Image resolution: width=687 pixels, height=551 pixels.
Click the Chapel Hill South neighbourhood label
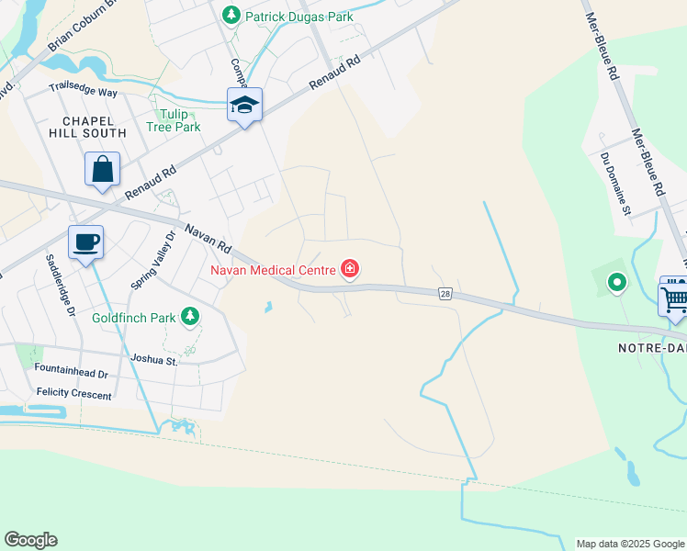87,127
